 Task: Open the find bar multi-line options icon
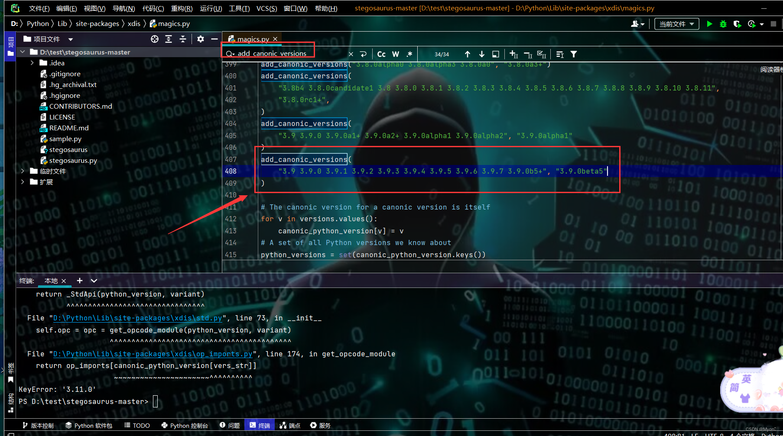pos(560,54)
